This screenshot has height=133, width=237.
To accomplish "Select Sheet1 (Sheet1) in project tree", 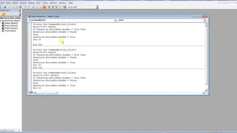I will (x=11, y=23).
